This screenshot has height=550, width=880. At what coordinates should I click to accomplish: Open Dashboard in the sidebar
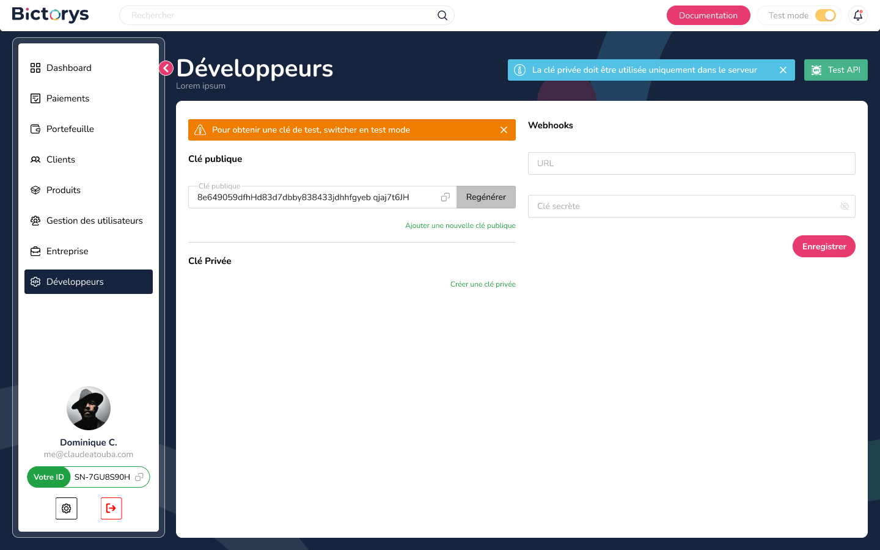coord(89,68)
